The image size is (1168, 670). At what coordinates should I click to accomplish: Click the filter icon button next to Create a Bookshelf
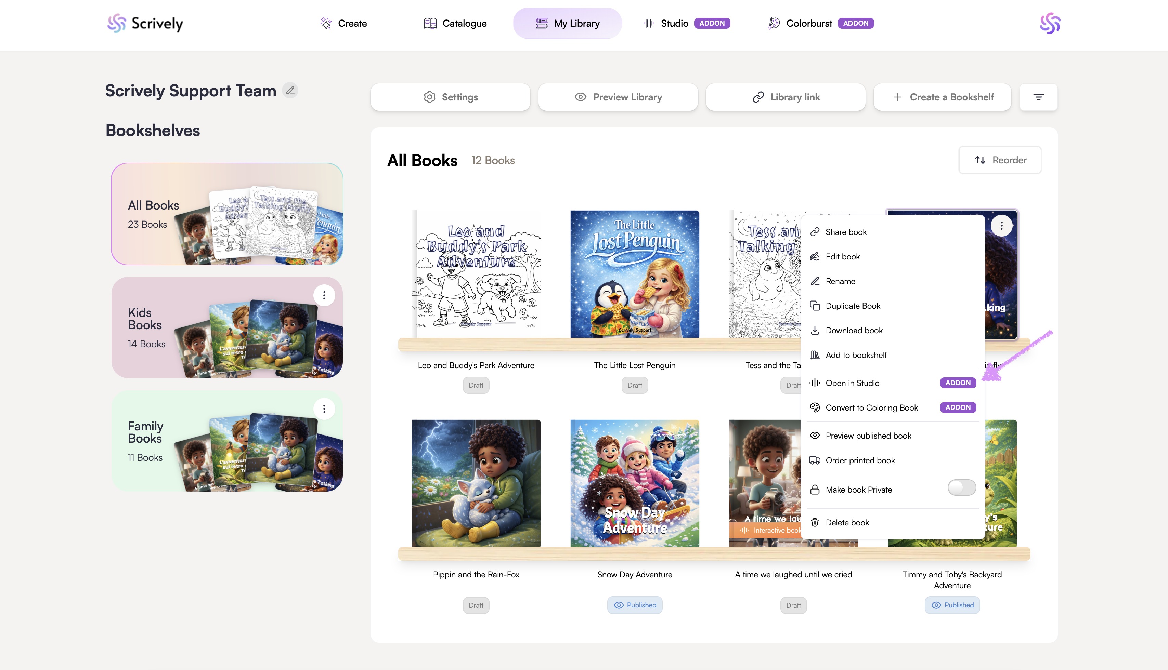pos(1038,97)
